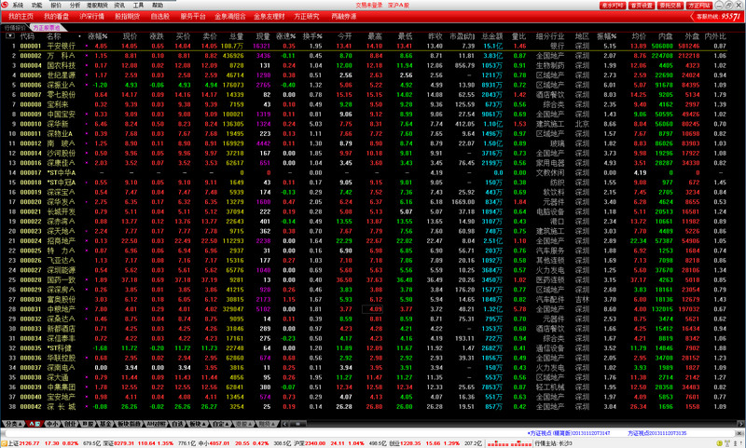
Task: Open the 系统 menu
Action: pyautogui.click(x=18, y=5)
